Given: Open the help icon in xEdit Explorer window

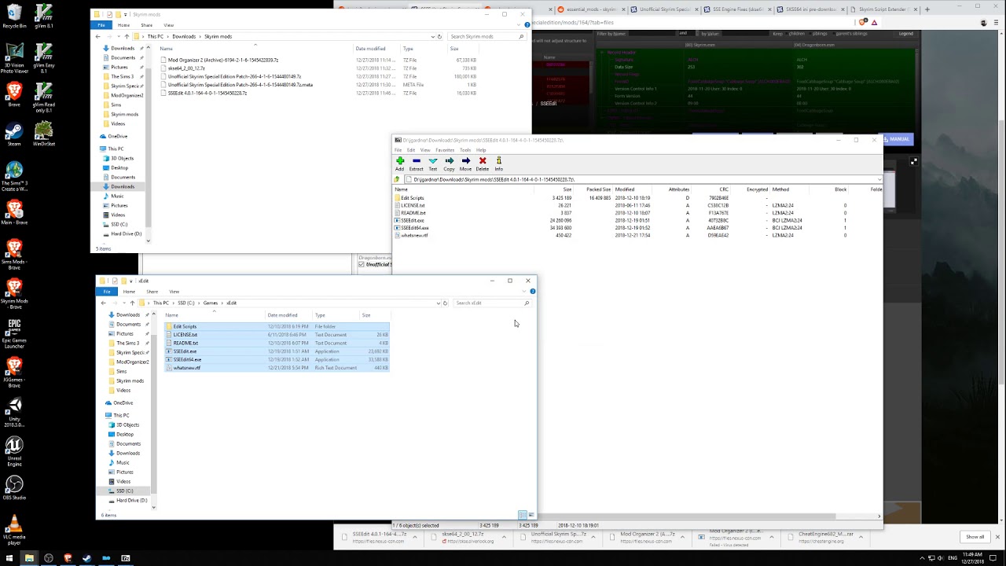Looking at the screenshot, I should point(532,292).
